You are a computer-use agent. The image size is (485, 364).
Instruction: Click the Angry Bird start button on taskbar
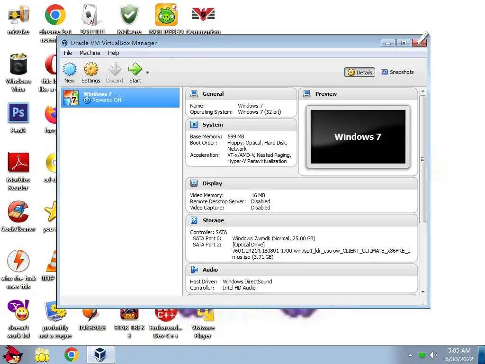(14, 355)
